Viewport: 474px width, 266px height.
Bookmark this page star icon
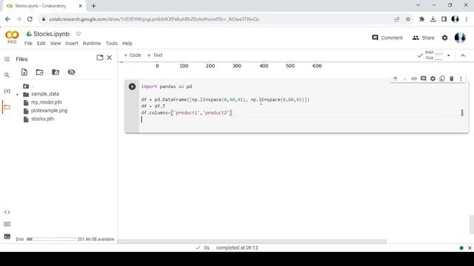coord(408,19)
